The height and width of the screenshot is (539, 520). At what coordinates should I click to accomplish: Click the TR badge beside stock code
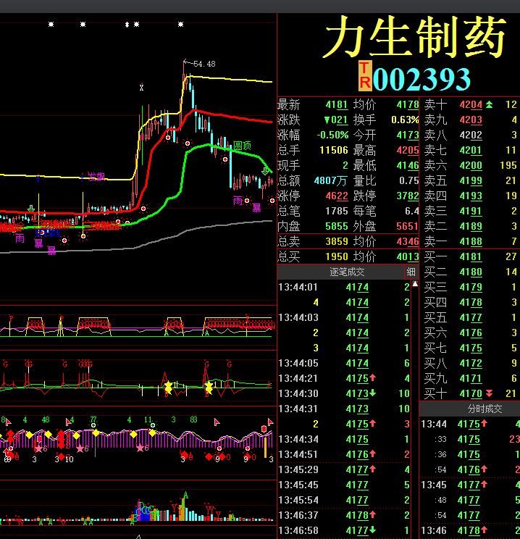tap(365, 76)
